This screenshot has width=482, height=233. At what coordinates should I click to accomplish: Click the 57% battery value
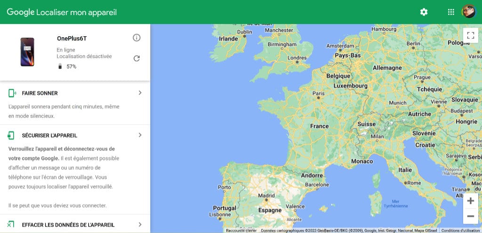72,66
